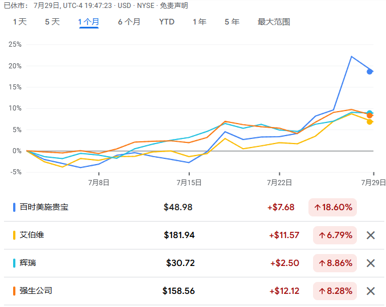
Task: Click the 百时美施贵宝 stock name
Action: [x=44, y=207]
